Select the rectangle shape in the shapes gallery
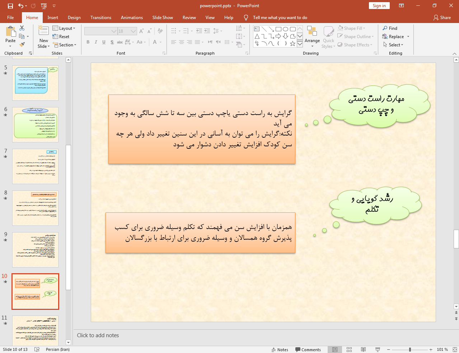 (278, 29)
